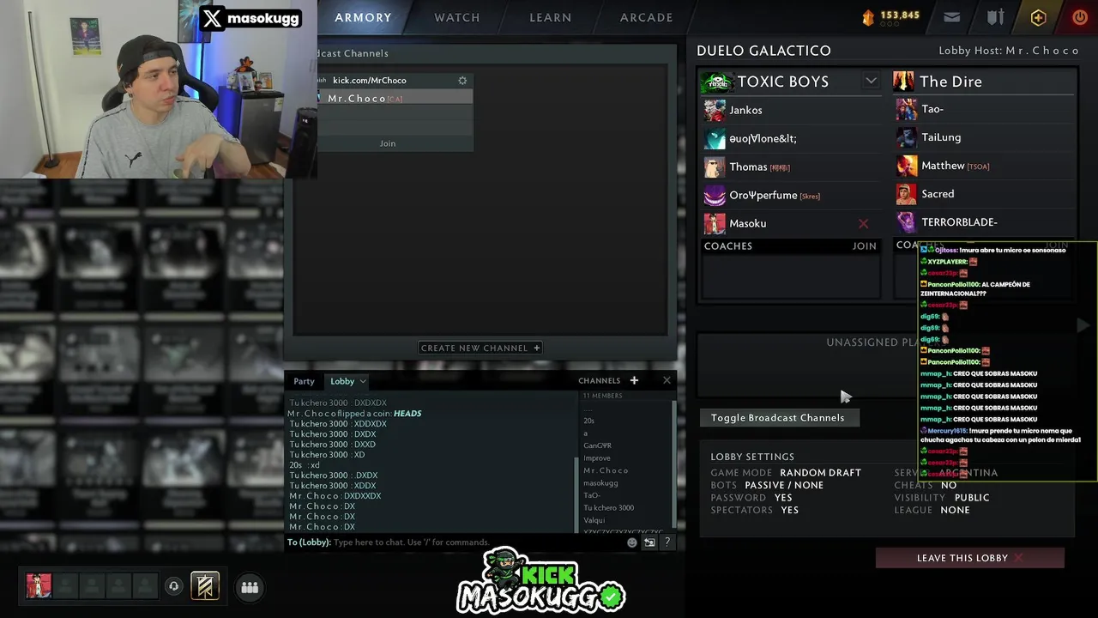Open the guild banner icon

tap(205, 586)
